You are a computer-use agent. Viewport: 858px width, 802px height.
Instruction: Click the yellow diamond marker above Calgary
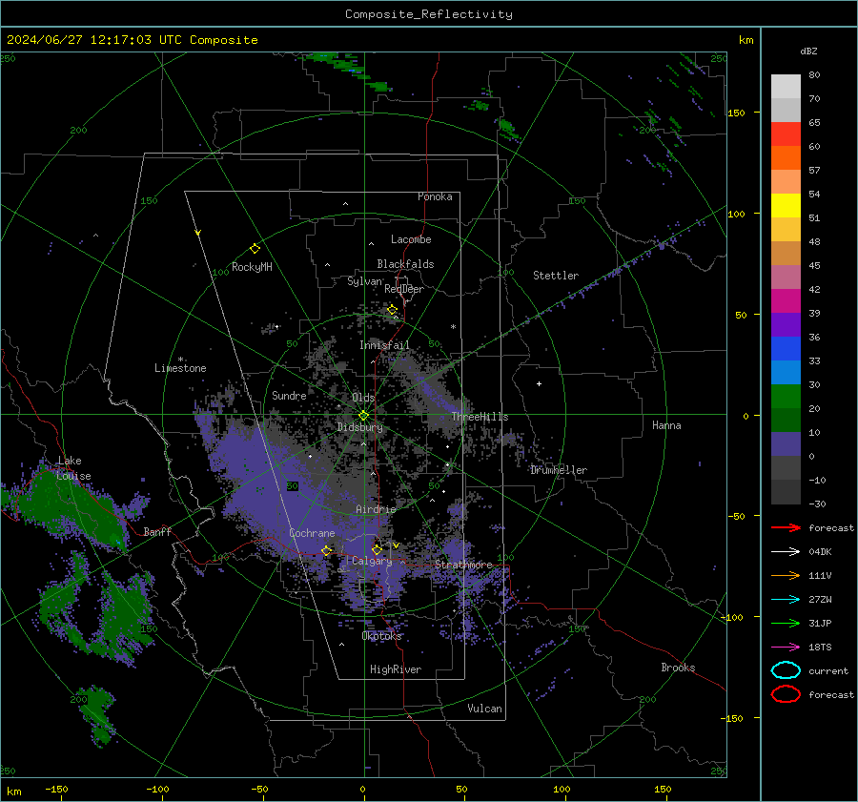[377, 549]
